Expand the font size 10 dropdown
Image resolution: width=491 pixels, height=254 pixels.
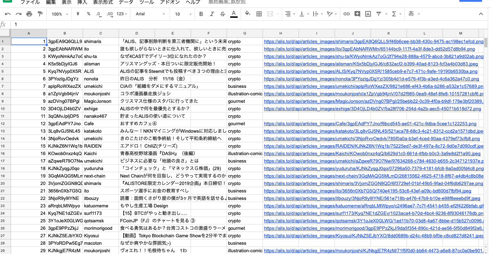pos(182,14)
